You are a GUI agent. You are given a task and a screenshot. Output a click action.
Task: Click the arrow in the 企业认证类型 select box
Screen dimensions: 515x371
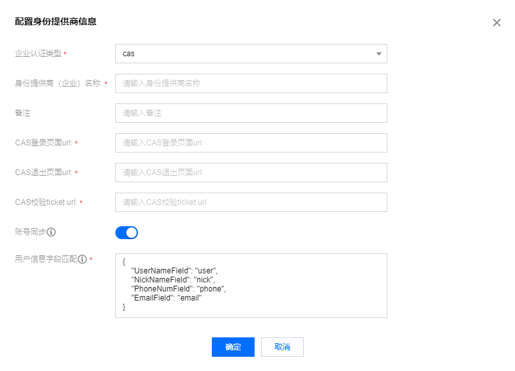click(x=378, y=54)
